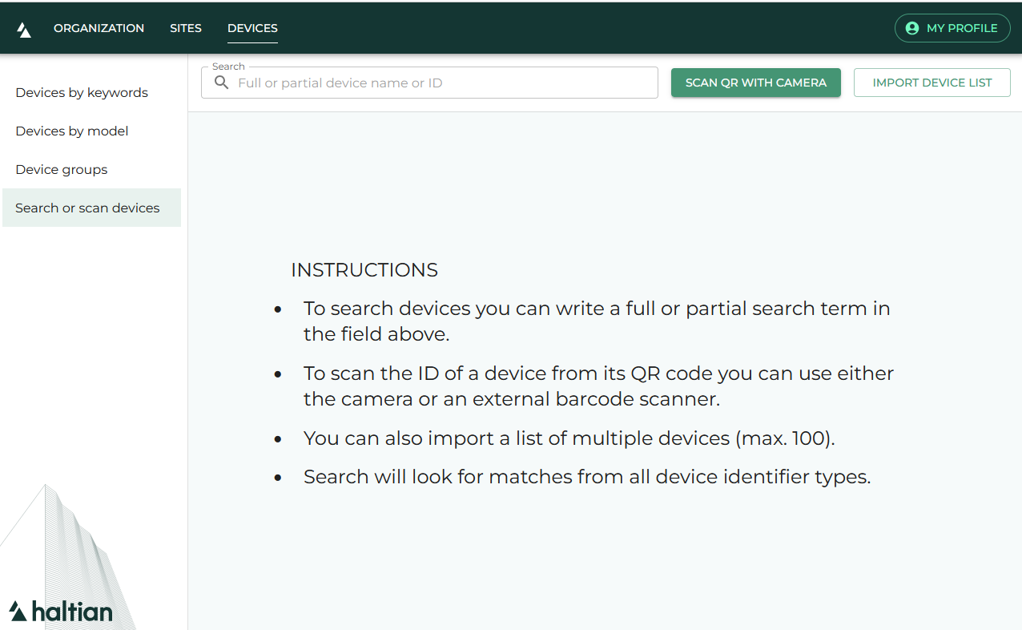Open Device groups page

coord(91,169)
